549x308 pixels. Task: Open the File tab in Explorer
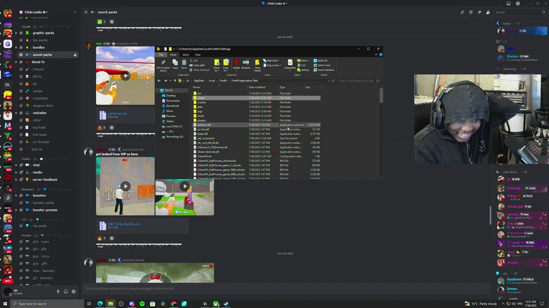pyautogui.click(x=161, y=55)
